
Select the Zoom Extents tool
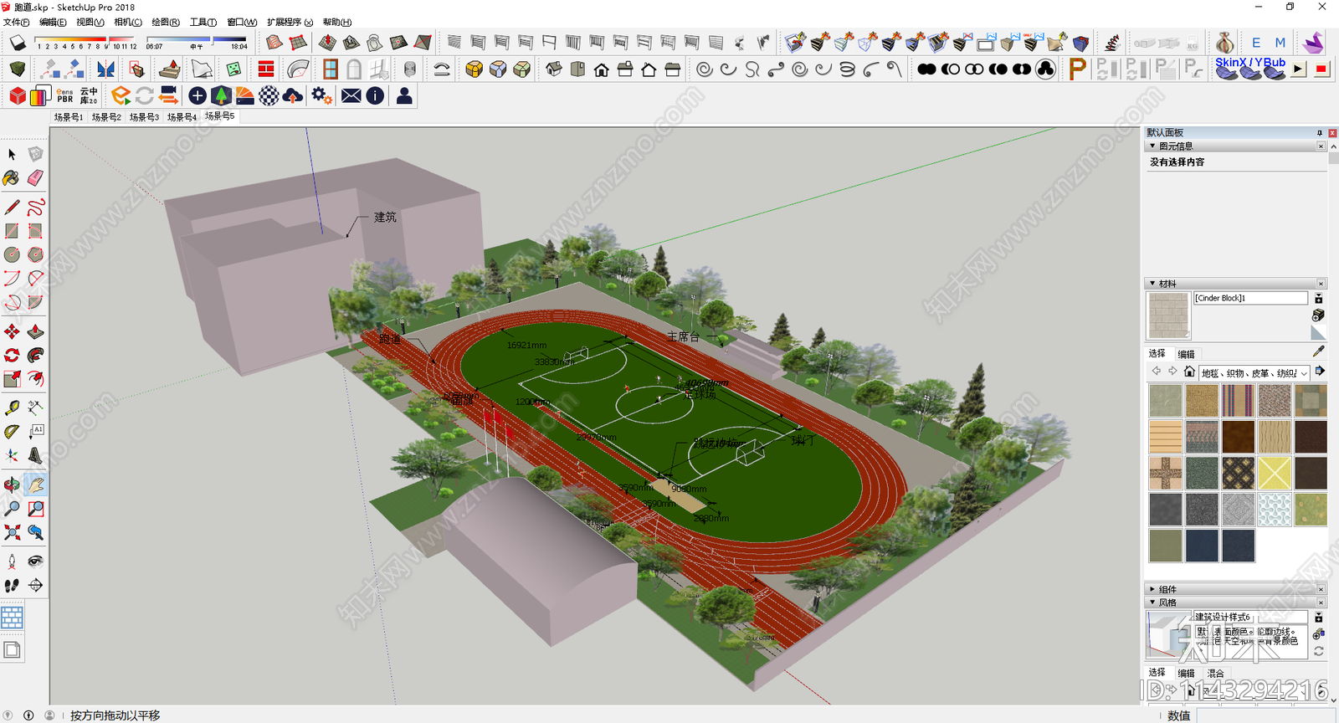pos(12,532)
